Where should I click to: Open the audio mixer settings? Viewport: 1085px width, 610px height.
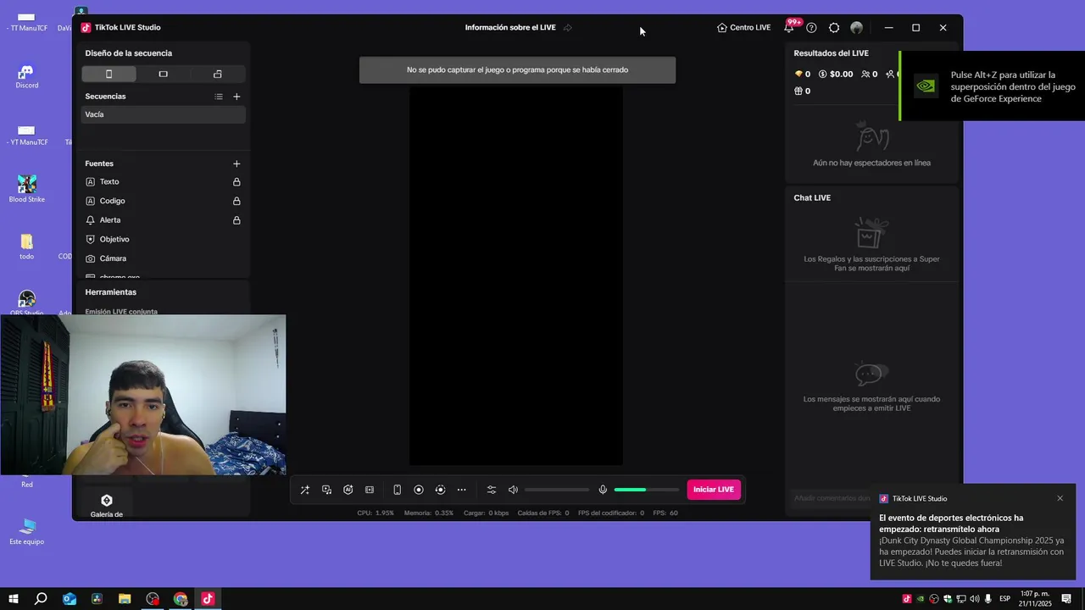491,490
